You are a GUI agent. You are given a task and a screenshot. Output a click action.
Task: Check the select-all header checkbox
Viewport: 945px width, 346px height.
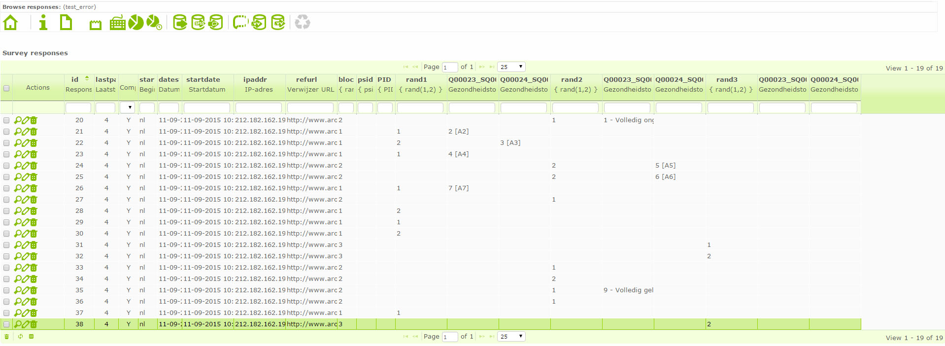(6, 88)
